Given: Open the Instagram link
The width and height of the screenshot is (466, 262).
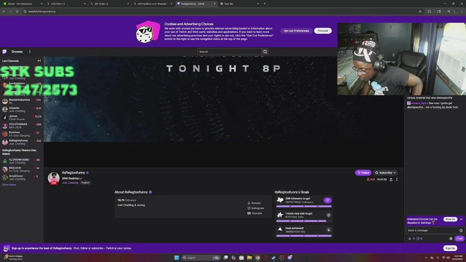Looking at the screenshot, I should pyautogui.click(x=256, y=208).
